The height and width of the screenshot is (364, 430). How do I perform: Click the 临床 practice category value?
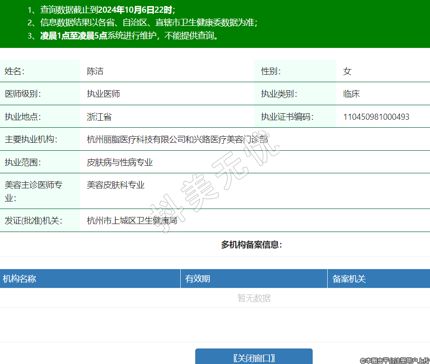351,94
